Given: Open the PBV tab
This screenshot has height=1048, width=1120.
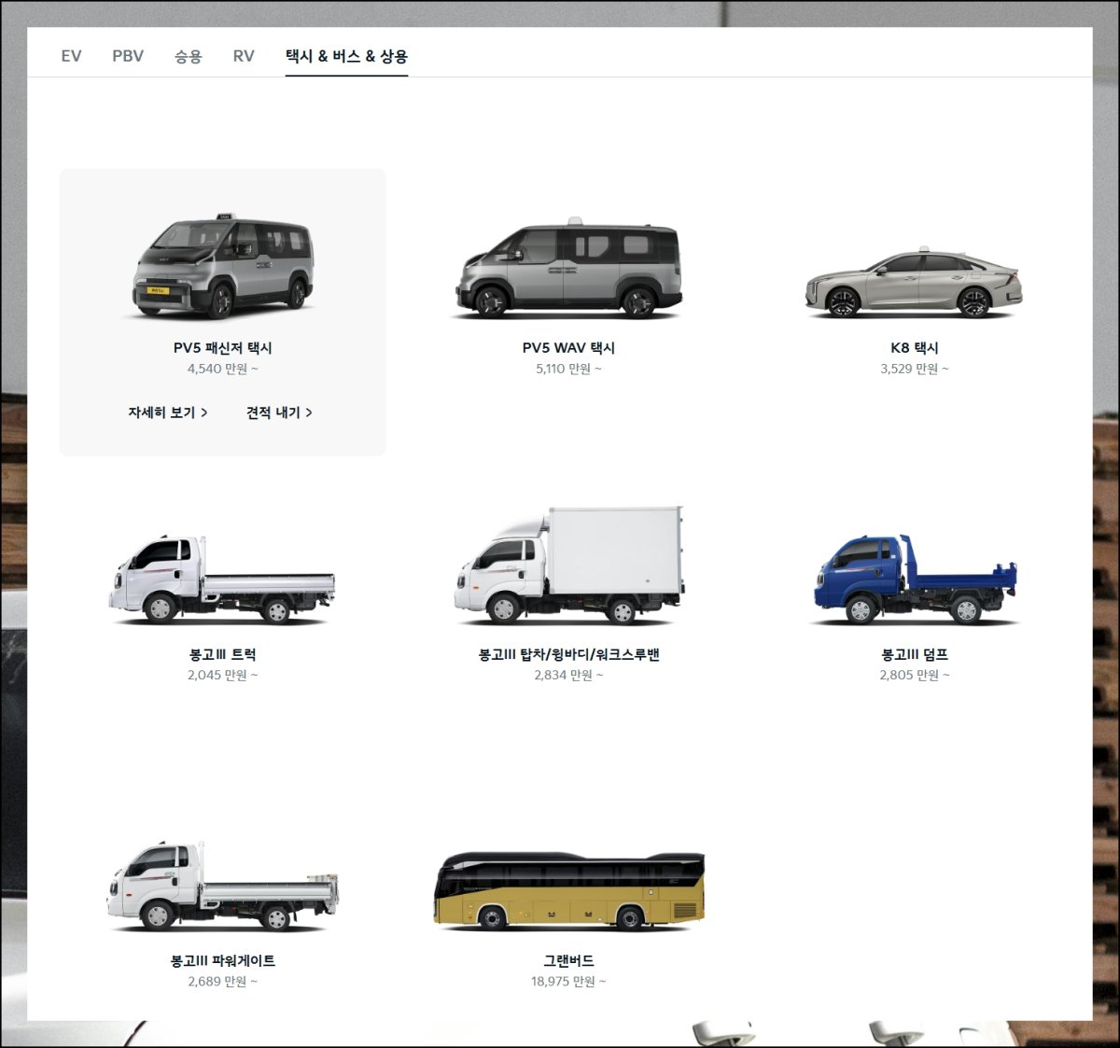Looking at the screenshot, I should (x=128, y=56).
